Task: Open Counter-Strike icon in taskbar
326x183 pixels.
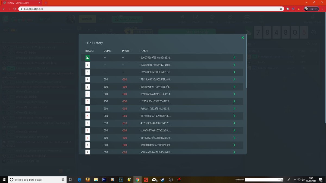Action: pos(87,179)
